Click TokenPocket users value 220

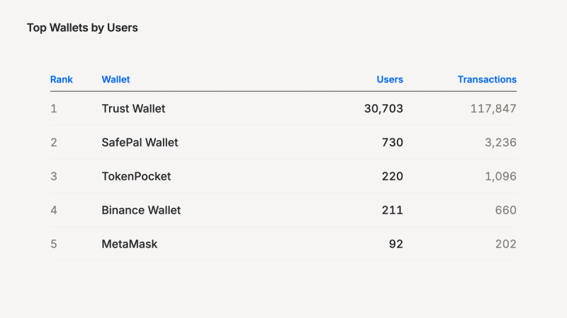point(393,176)
